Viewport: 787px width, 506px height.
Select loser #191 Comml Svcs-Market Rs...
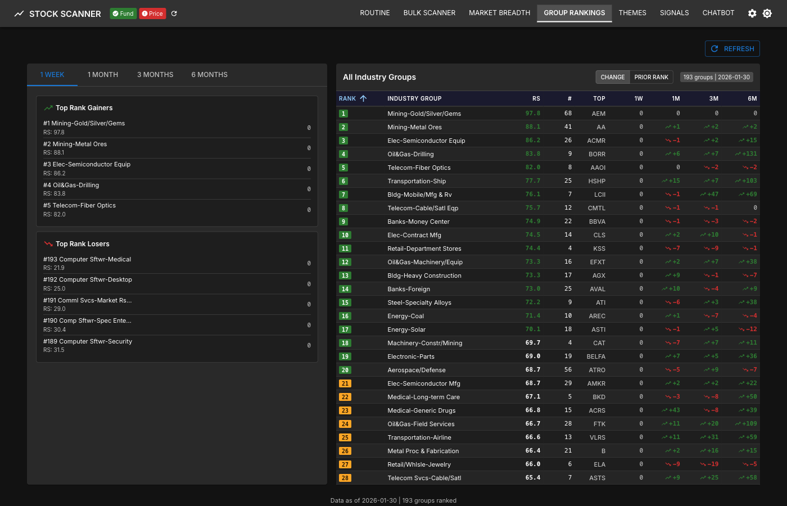(x=177, y=304)
